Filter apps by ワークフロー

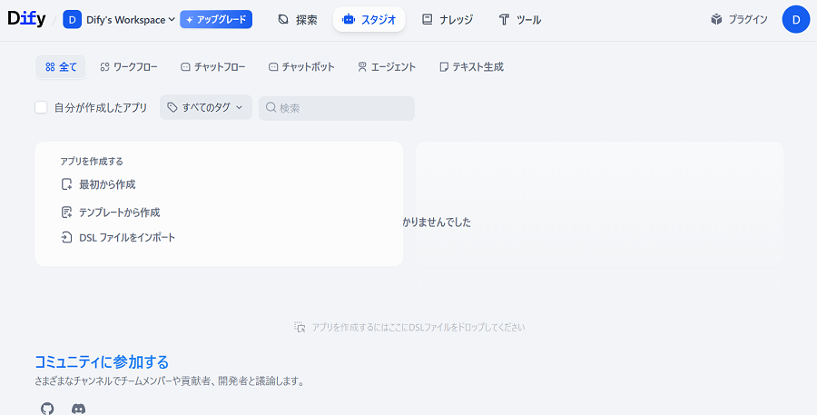tap(128, 67)
